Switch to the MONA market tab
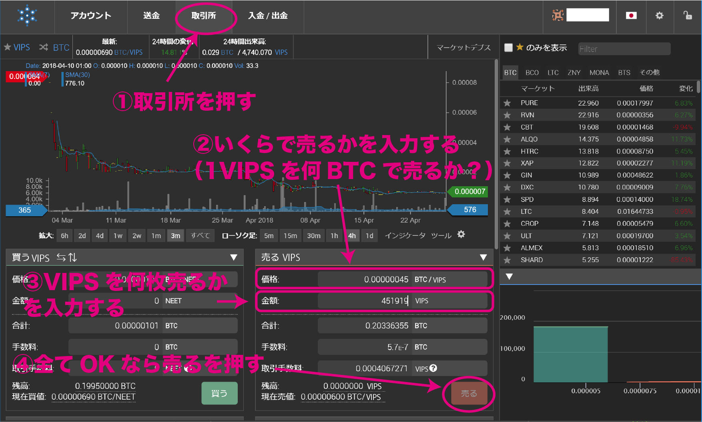702x422 pixels. tap(599, 73)
